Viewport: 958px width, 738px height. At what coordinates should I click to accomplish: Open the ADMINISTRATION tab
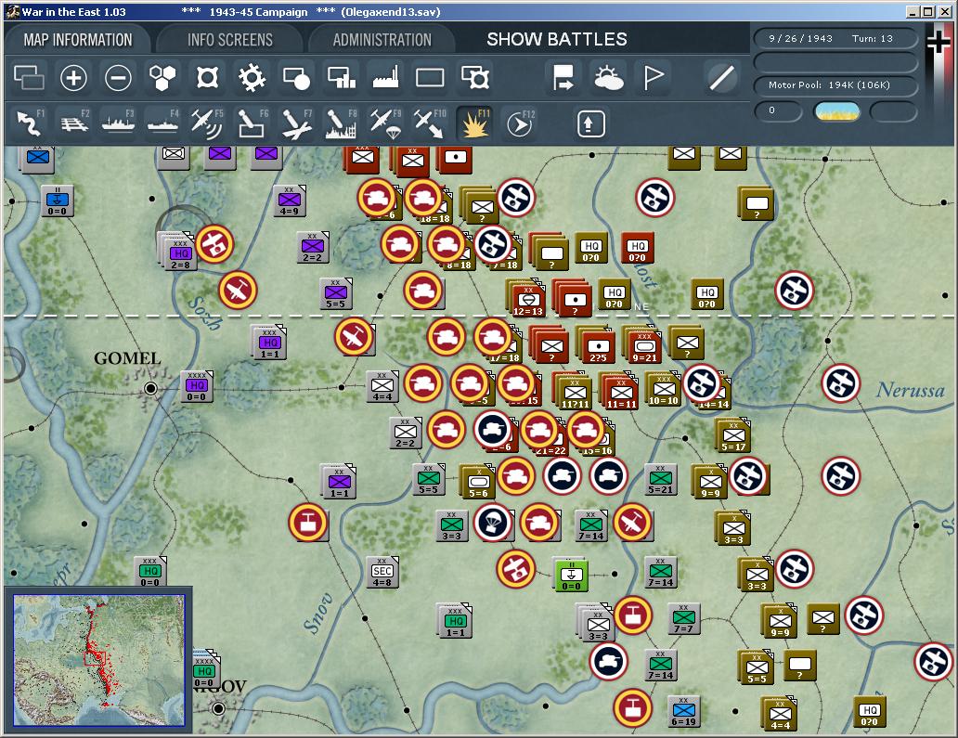pyautogui.click(x=382, y=40)
